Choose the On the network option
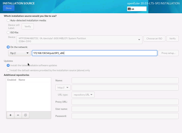This screenshot has width=182, height=133. pyautogui.click(x=8, y=47)
